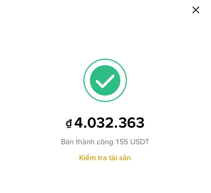Click the Bán thành công 155 USDT message
The height and width of the screenshot is (193, 211).
[105, 142]
